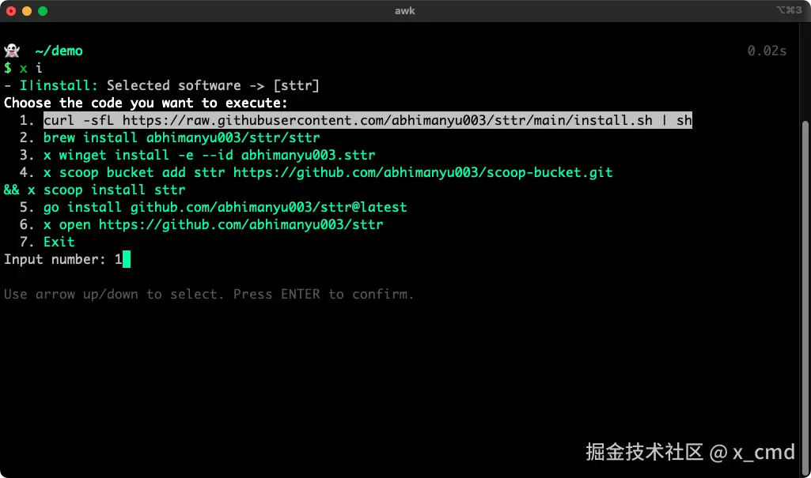Select the curl install.sh menu option

click(x=367, y=120)
